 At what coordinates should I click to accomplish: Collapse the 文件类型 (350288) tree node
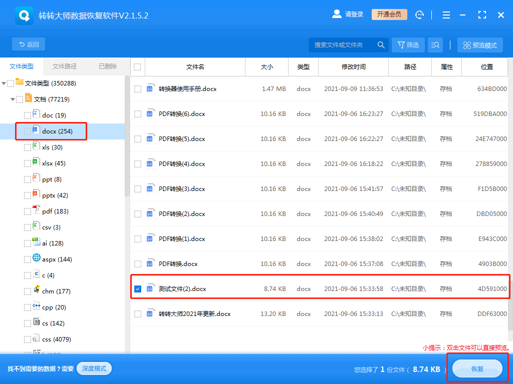pyautogui.click(x=4, y=83)
